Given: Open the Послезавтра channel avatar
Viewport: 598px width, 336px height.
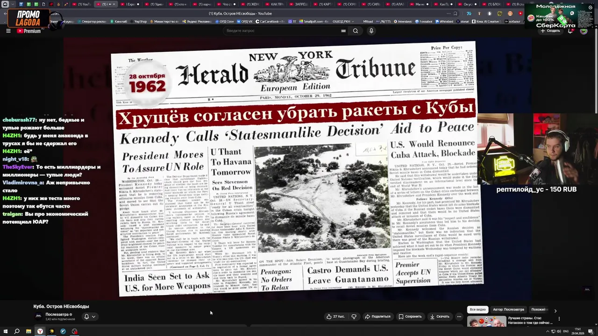Looking at the screenshot, I should 38,316.
